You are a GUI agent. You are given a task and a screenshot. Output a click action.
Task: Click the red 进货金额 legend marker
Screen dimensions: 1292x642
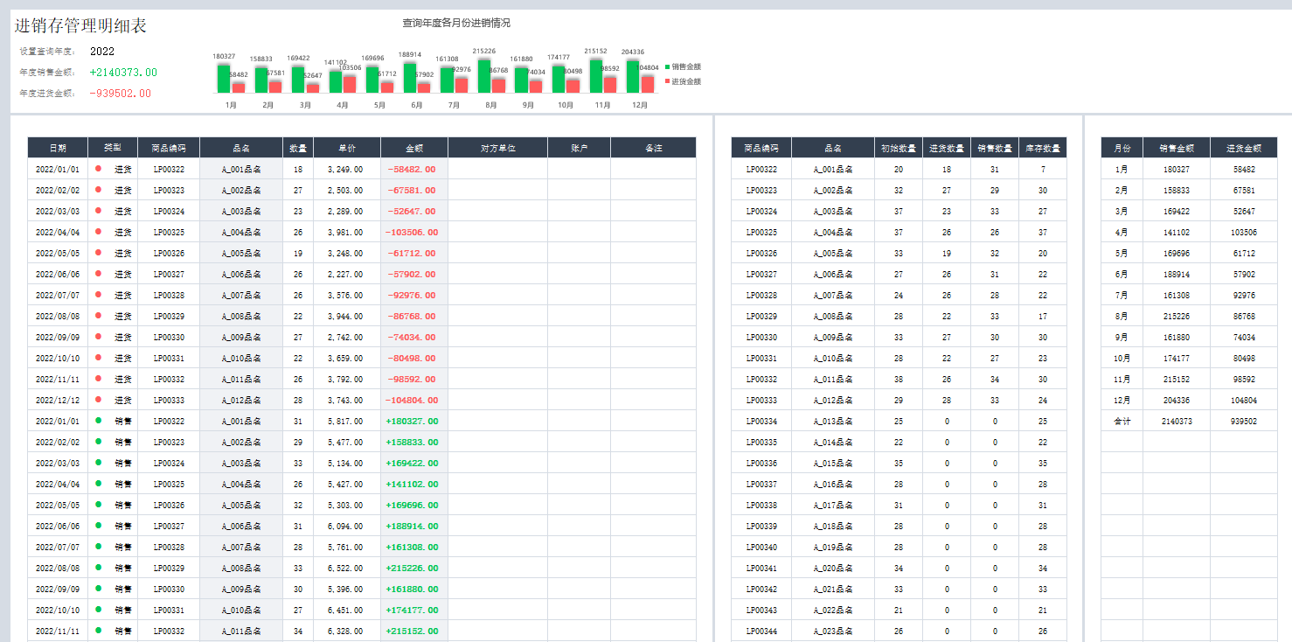pyautogui.click(x=668, y=81)
